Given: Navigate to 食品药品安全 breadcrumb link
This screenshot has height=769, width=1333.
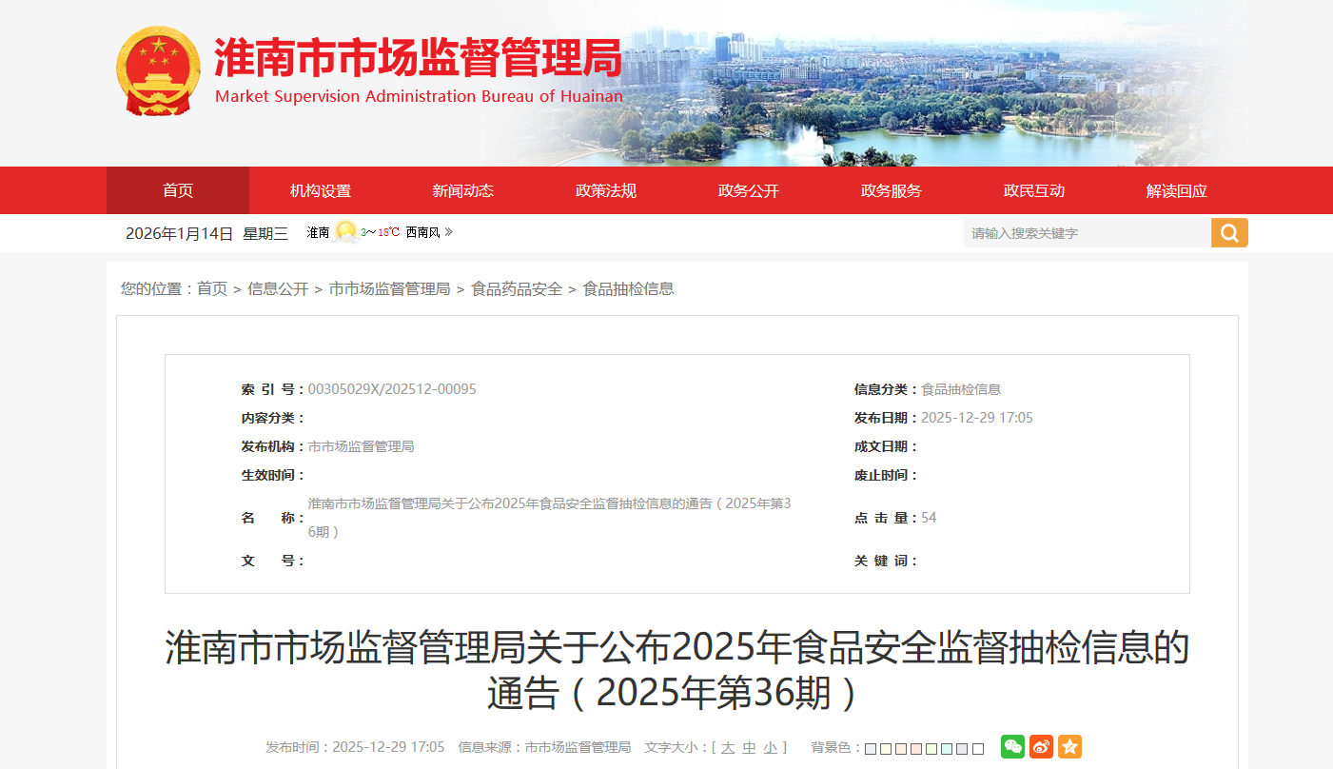Looking at the screenshot, I should [x=516, y=288].
